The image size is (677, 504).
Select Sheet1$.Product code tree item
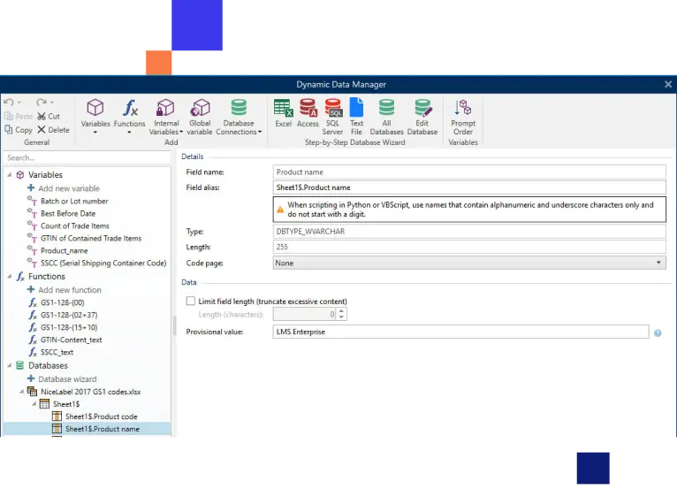click(x=101, y=416)
